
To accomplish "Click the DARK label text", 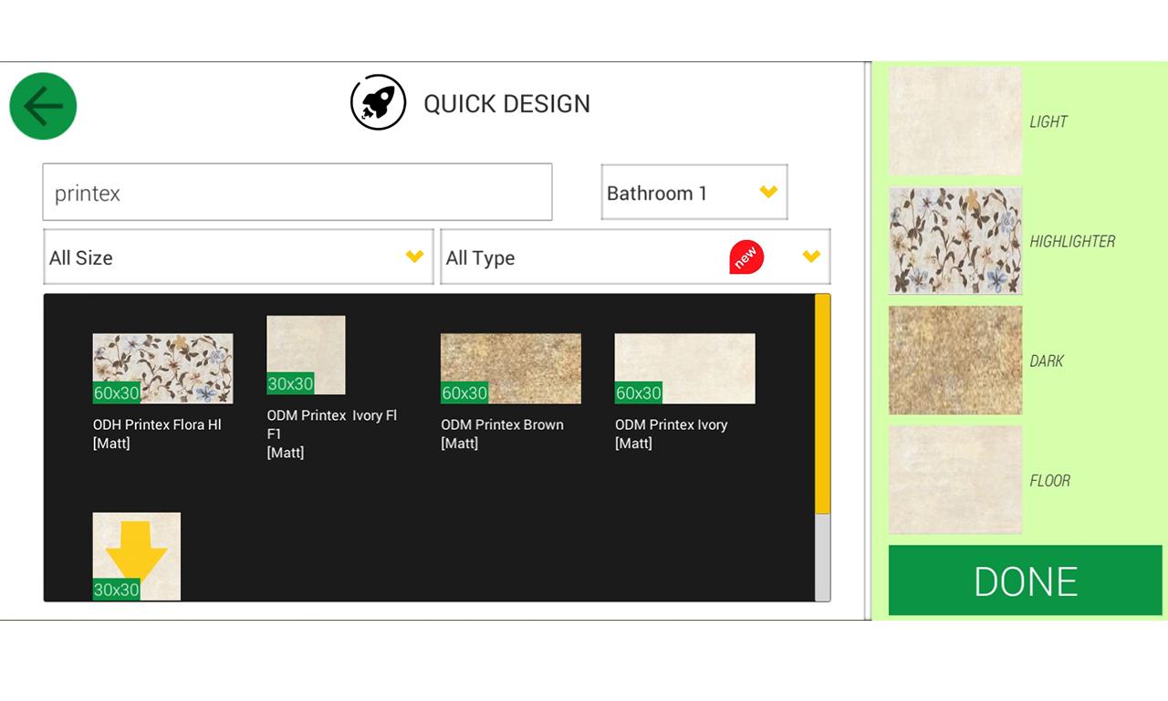I will pyautogui.click(x=1047, y=361).
